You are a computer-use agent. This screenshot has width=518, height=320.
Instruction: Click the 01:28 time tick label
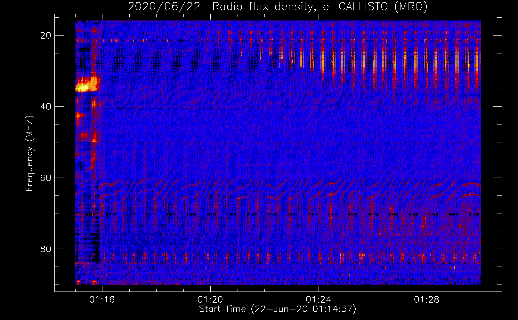(x=427, y=300)
